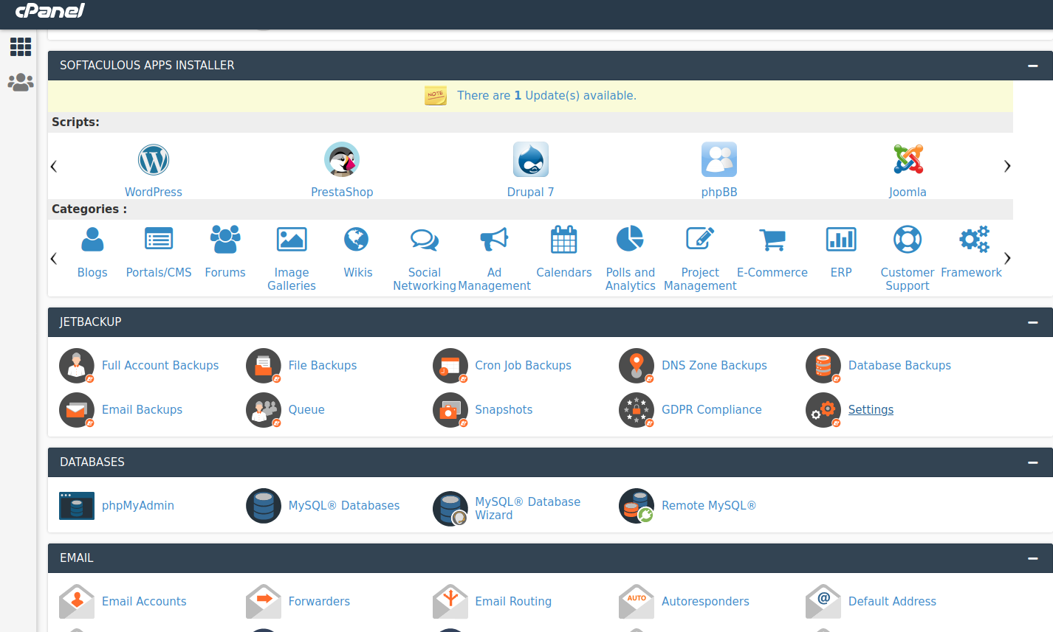Select the Social Networking chat icon
1053x632 pixels.
(x=425, y=240)
